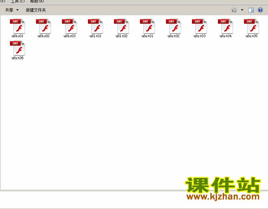Click the 新建文件夹 new folder button
Viewport: 268px width, 209px height.
(x=36, y=10)
